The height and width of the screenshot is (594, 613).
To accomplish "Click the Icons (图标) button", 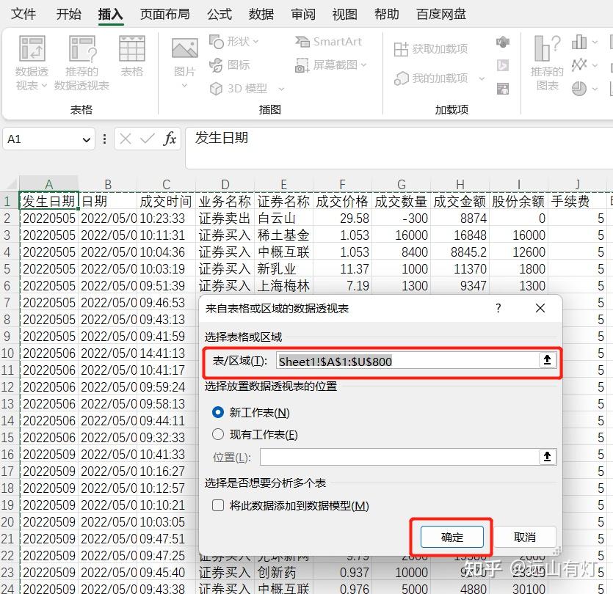I will click(230, 65).
